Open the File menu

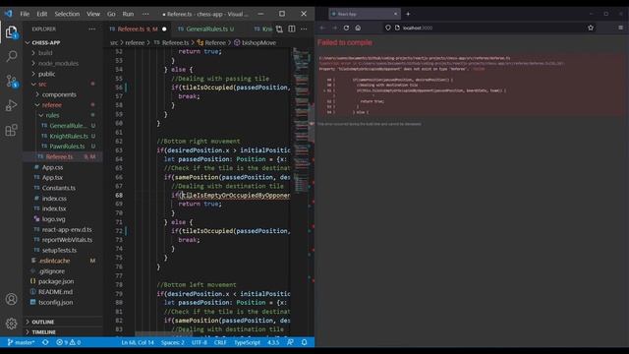(x=25, y=14)
